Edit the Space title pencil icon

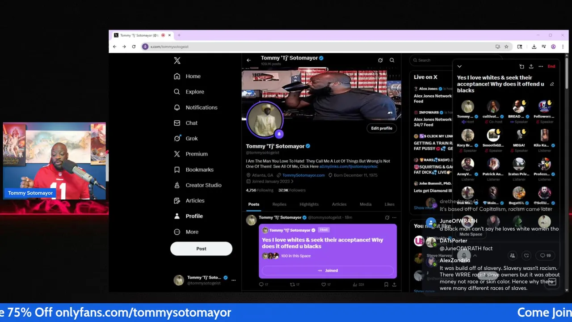(552, 84)
